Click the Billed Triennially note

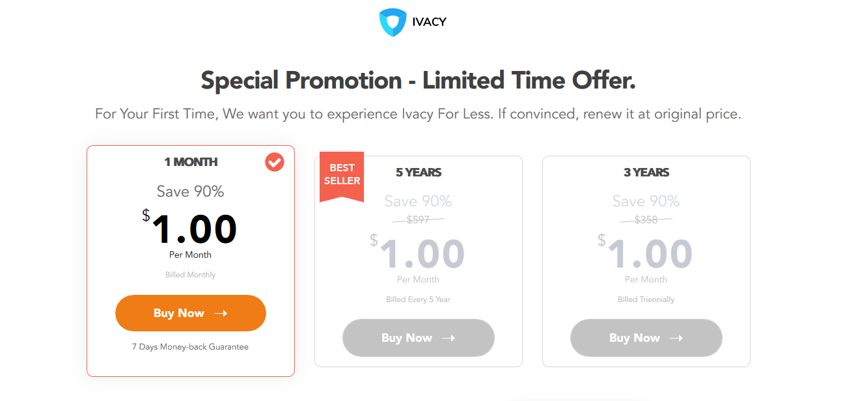point(646,299)
